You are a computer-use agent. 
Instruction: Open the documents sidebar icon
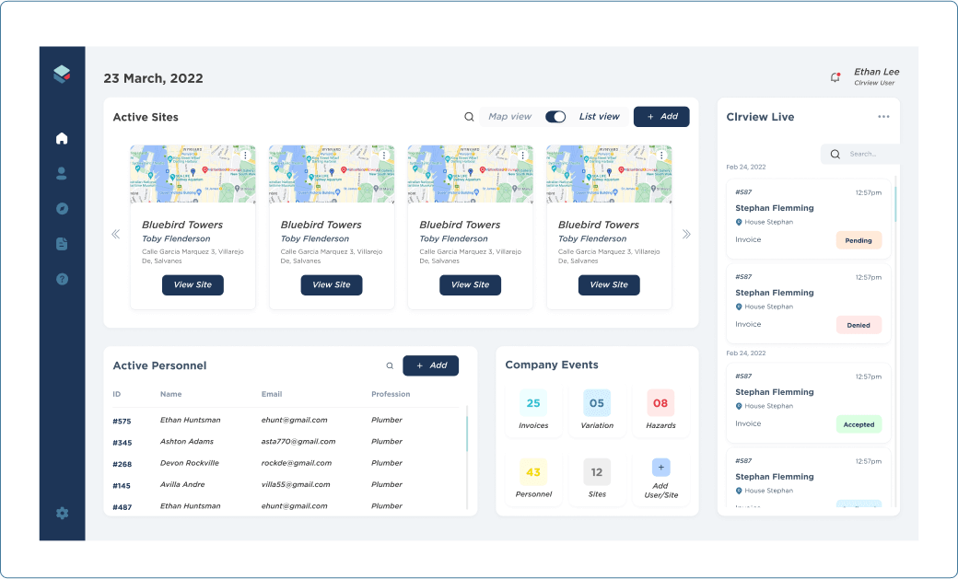(62, 244)
